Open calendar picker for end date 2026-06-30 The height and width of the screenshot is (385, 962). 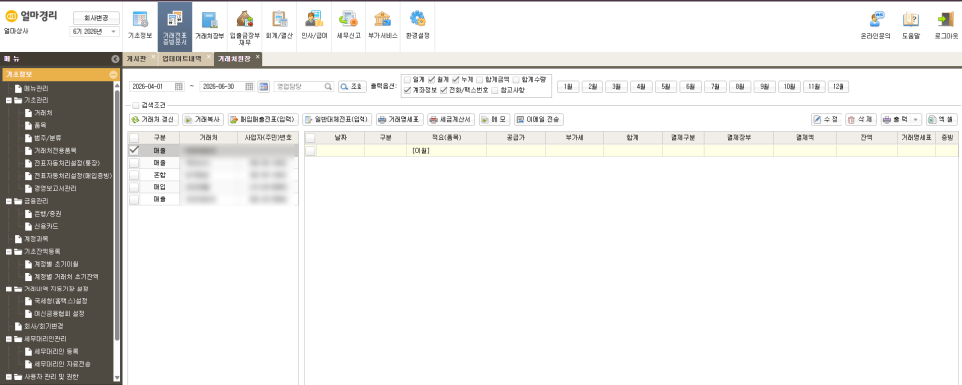[250, 86]
